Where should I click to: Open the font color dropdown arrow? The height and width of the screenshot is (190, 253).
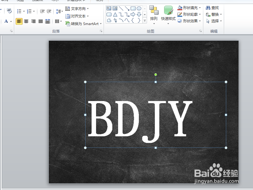tap(11, 21)
